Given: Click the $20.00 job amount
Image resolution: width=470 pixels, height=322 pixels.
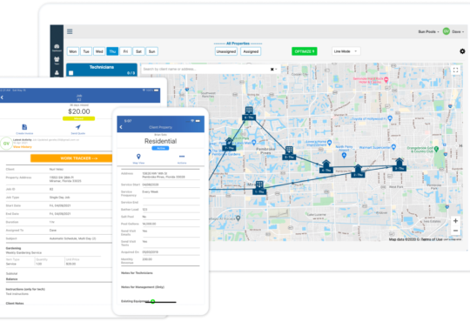Looking at the screenshot, I should [79, 111].
